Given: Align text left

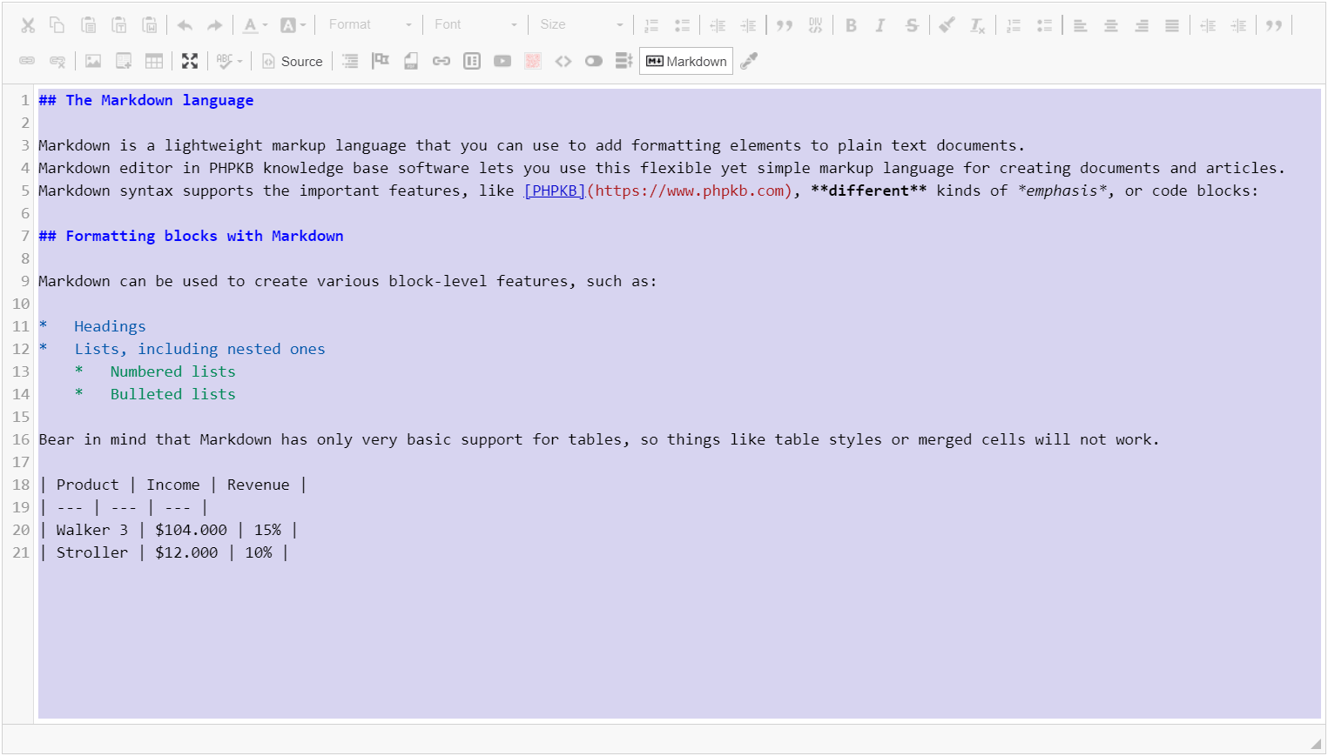Looking at the screenshot, I should (x=1080, y=25).
